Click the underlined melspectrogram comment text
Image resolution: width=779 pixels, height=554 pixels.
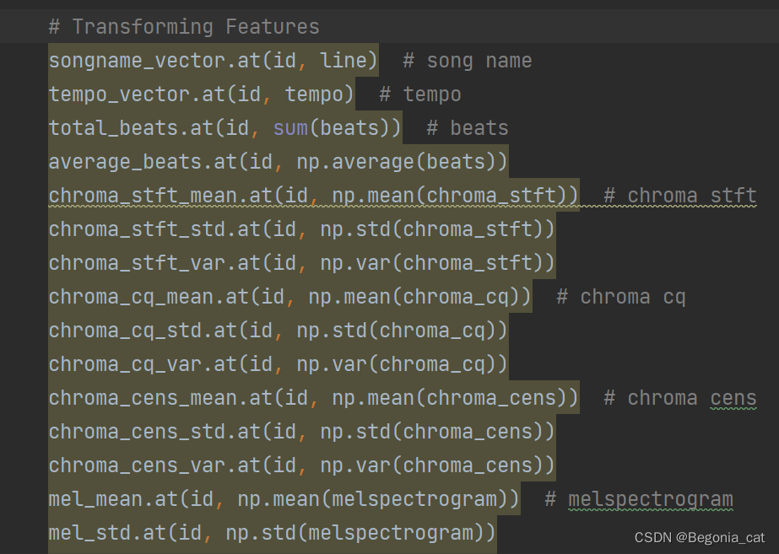(650, 498)
